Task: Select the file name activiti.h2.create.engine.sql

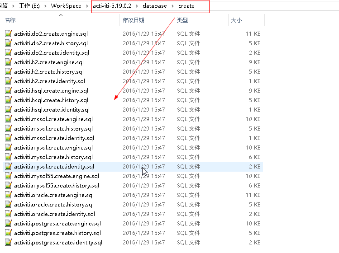Action: [49, 62]
